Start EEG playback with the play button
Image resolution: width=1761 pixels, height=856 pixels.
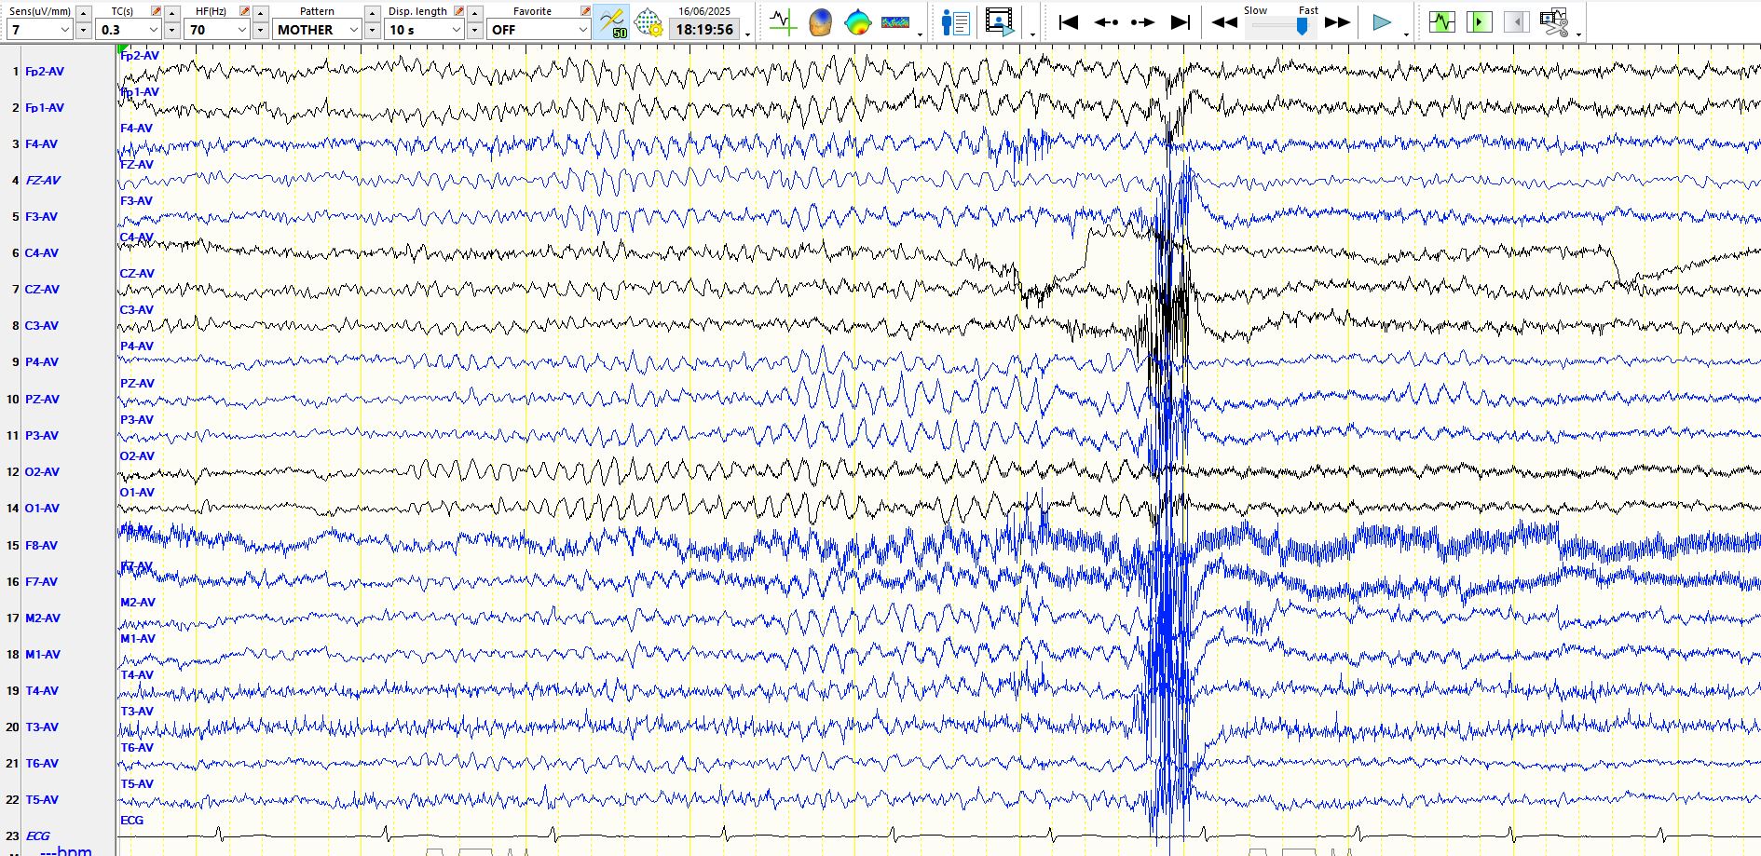[x=1382, y=22]
